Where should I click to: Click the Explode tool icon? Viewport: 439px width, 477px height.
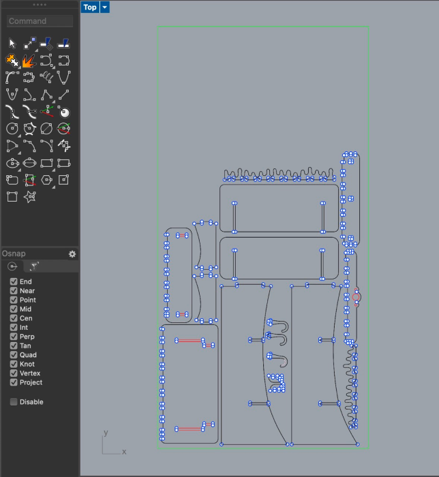(x=29, y=61)
